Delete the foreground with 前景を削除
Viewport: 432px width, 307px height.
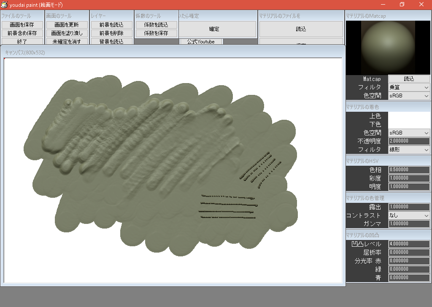point(111,33)
